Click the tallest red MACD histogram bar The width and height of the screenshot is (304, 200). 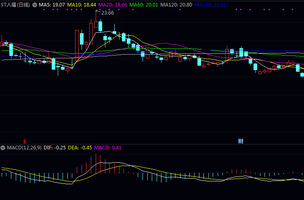tap(96, 164)
